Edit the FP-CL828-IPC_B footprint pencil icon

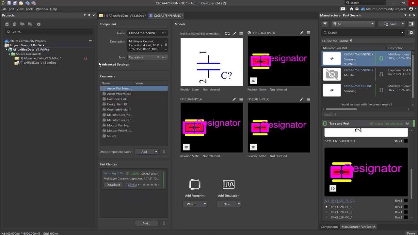tap(301, 33)
